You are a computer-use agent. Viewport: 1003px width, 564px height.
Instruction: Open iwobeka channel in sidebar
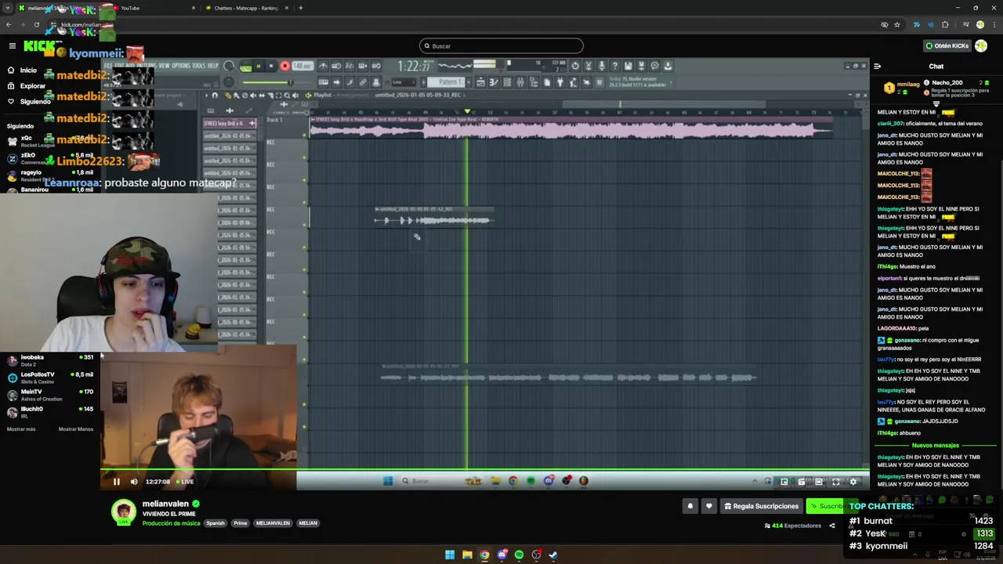(x=51, y=360)
